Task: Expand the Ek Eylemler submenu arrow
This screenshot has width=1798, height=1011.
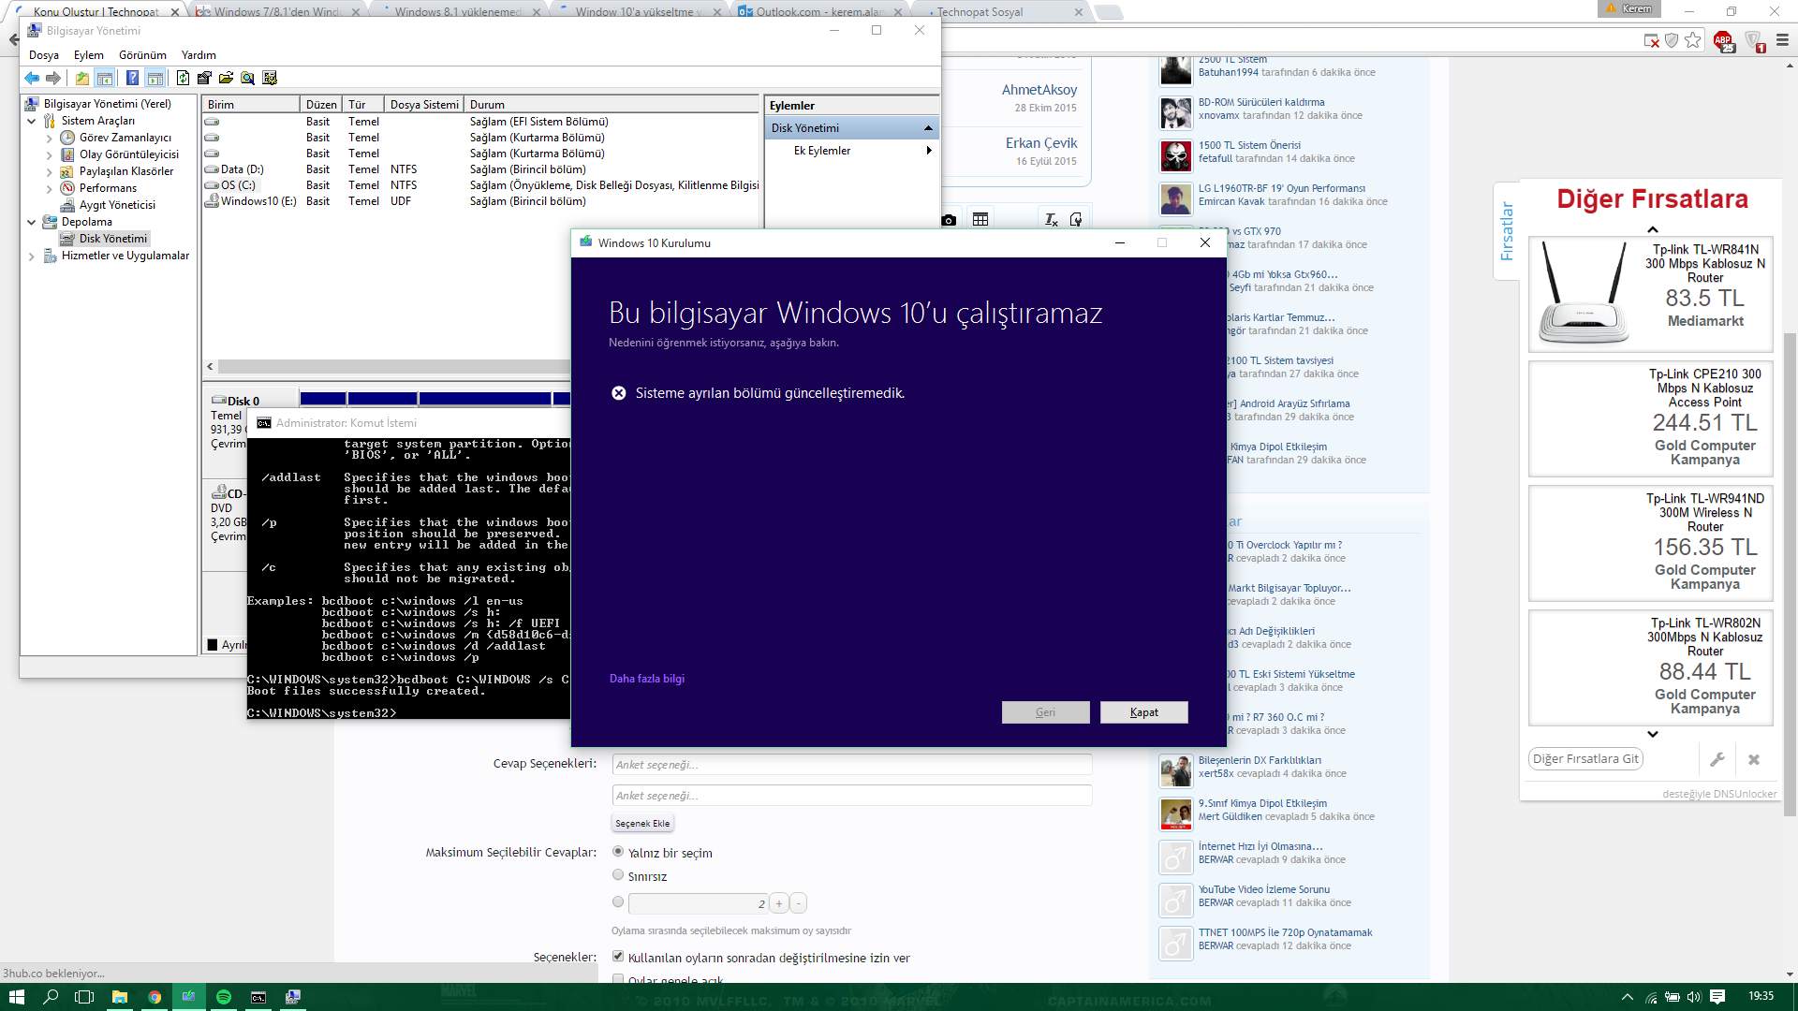Action: tap(928, 151)
